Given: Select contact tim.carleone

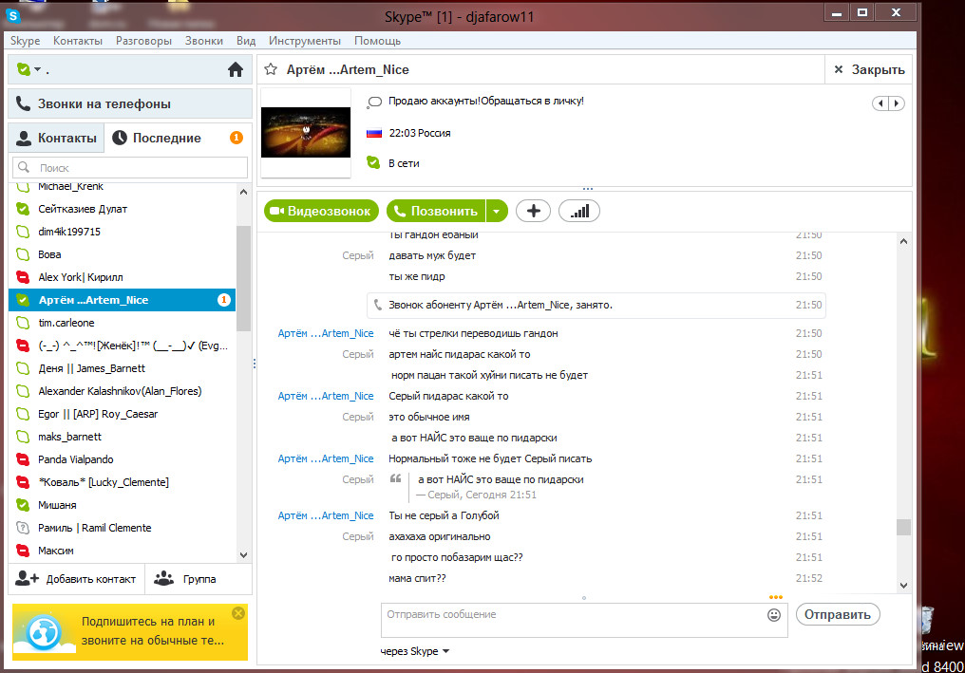Looking at the screenshot, I should [x=122, y=323].
